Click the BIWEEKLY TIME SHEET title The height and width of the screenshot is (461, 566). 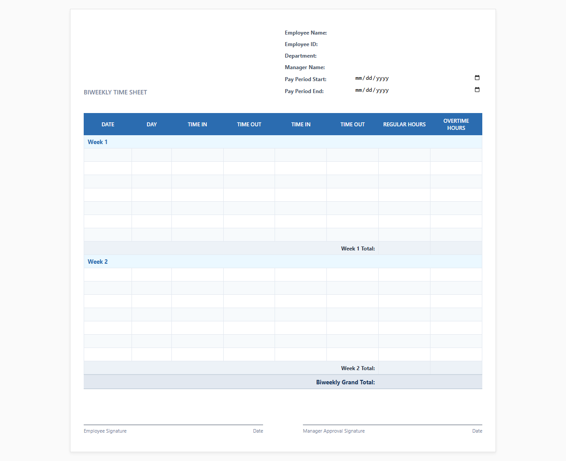click(x=115, y=92)
